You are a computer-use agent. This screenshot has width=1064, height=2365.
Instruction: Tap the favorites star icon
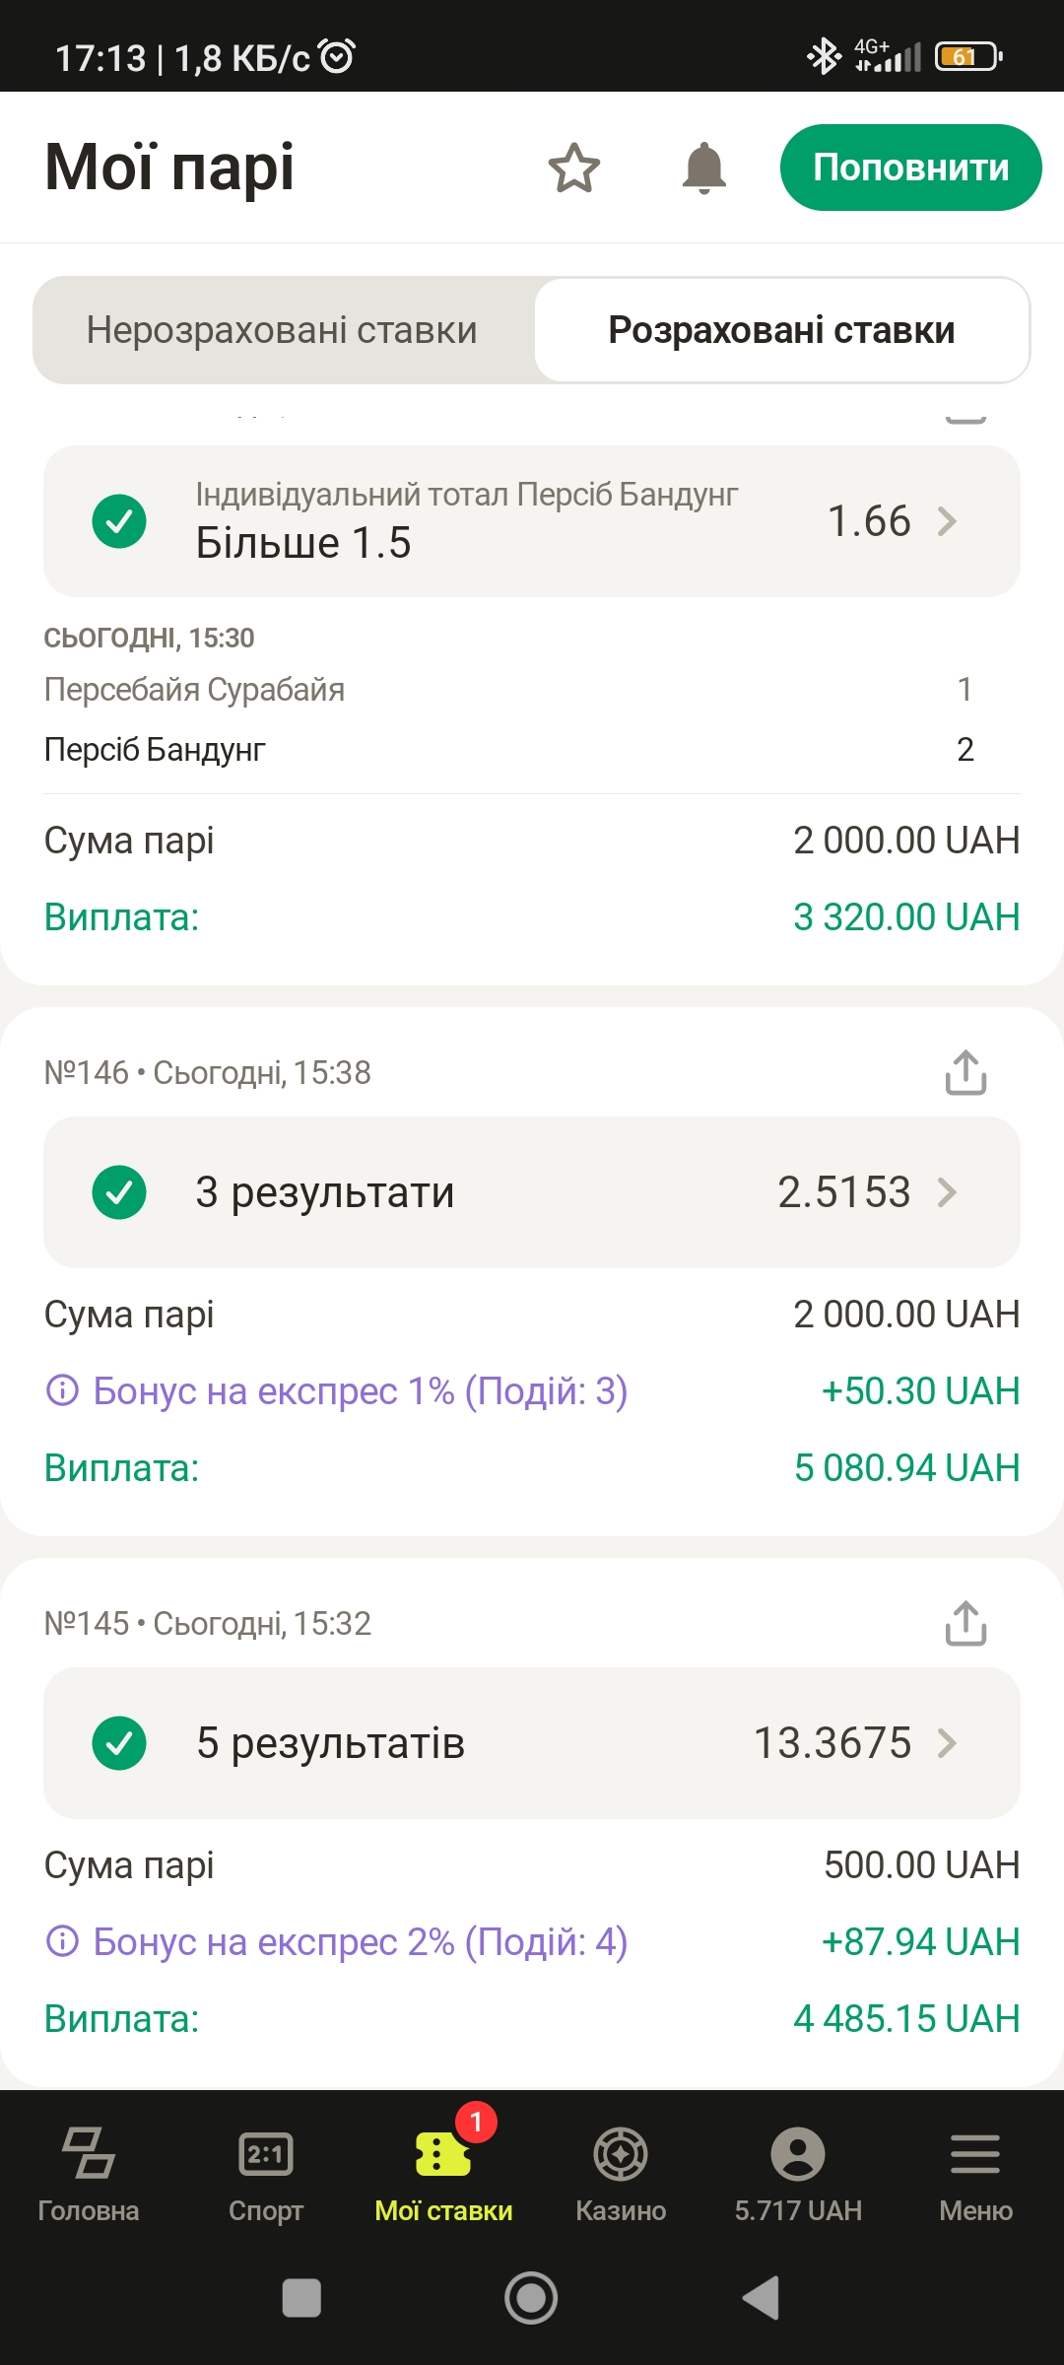point(573,168)
